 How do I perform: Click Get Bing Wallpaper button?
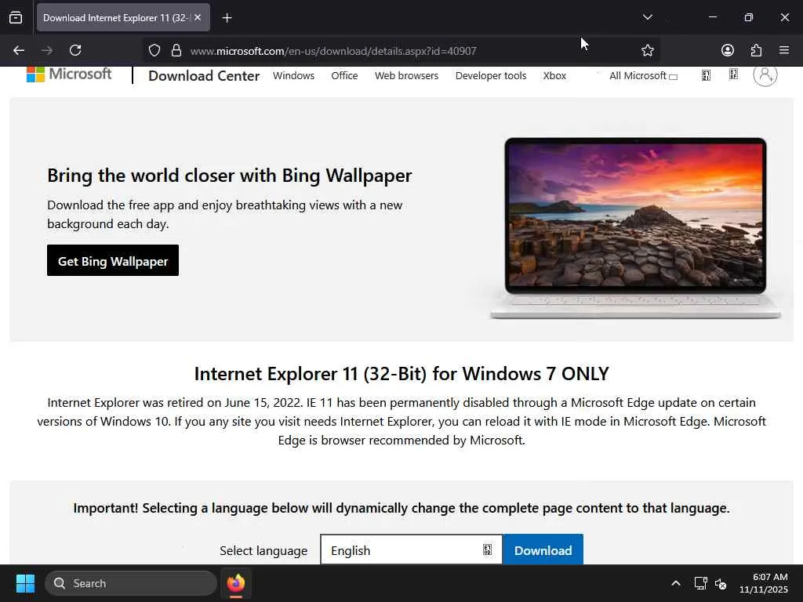click(113, 260)
